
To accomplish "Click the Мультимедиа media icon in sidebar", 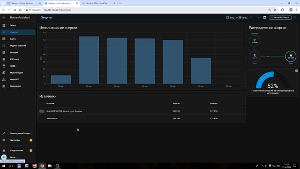I will (x=4, y=73).
